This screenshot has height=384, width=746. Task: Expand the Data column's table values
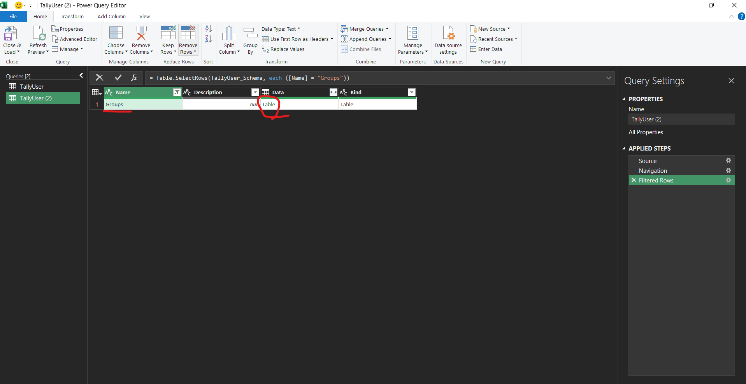pos(333,92)
